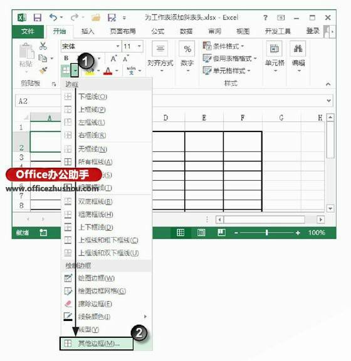Image resolution: width=351 pixels, height=361 pixels.
Task: Collapse the ribbon with the up chevron
Action: coord(328,84)
